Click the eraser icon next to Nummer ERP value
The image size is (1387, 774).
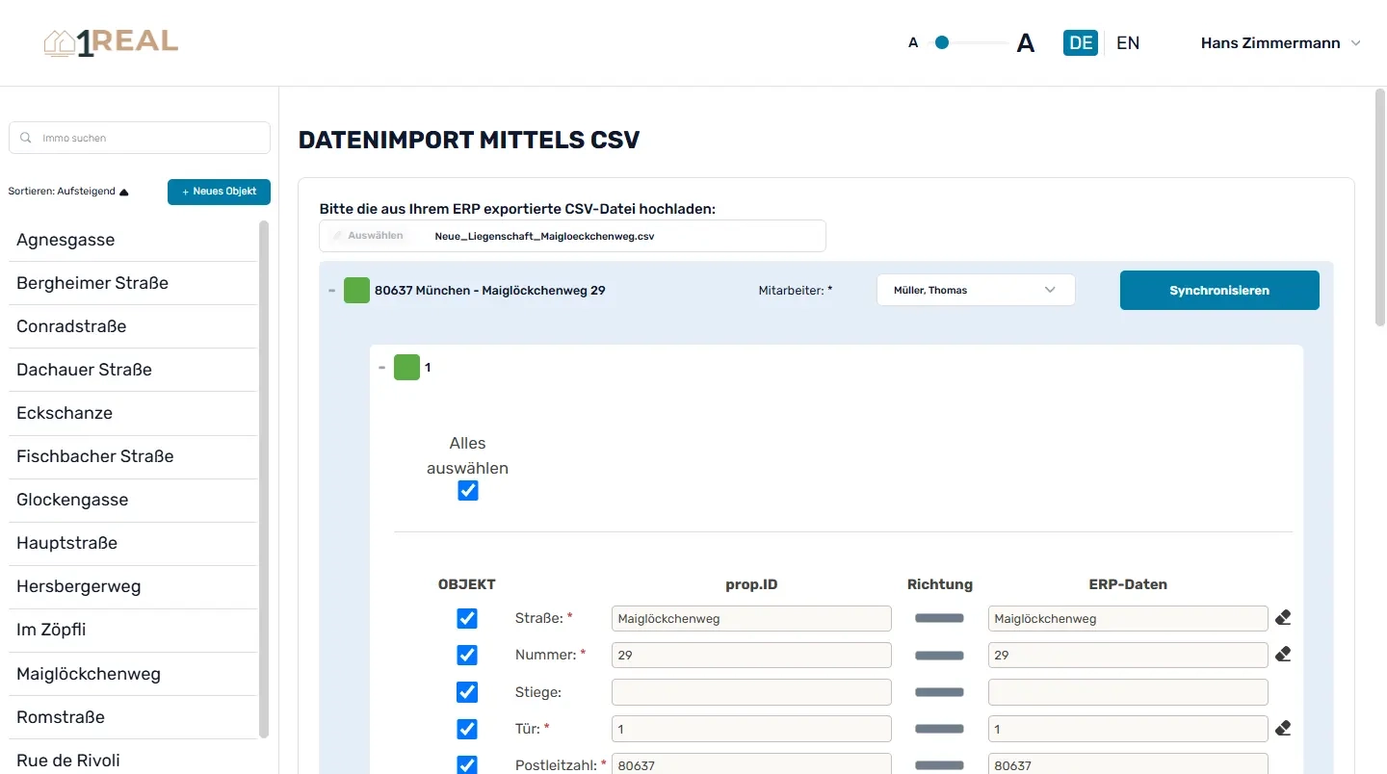pos(1283,654)
